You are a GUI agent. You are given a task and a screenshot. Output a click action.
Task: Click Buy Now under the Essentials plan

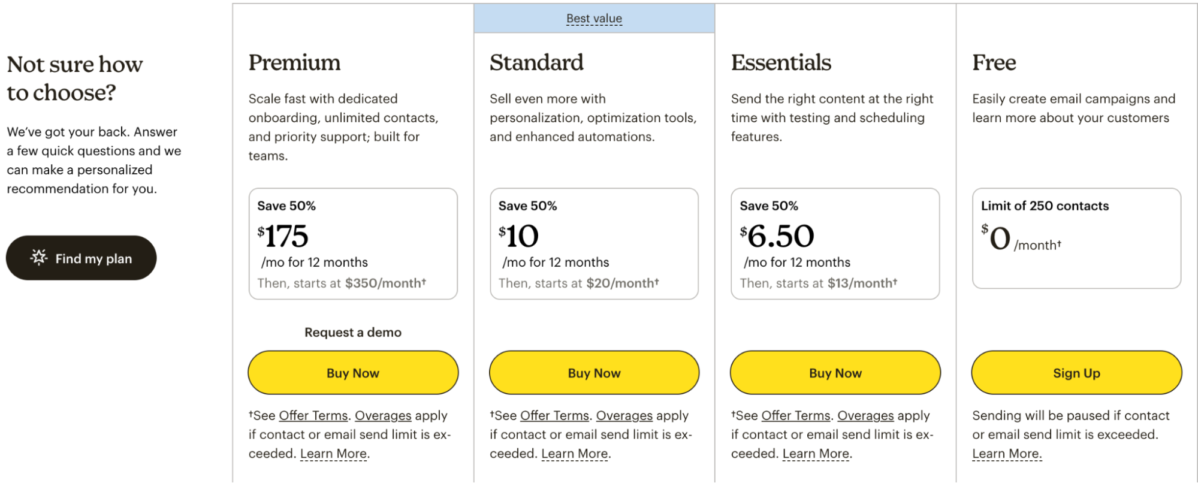[835, 372]
